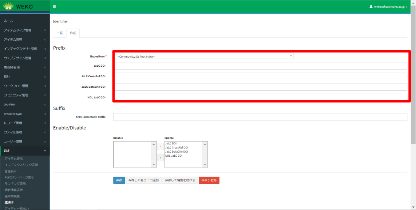Click the Semi-automatic Suffix input field
Screen dimensions: 416x210
[260, 117]
